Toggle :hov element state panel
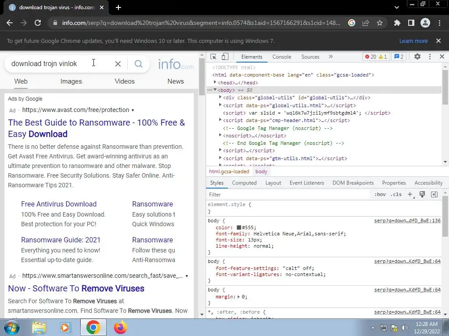The image size is (449, 336). click(x=380, y=195)
